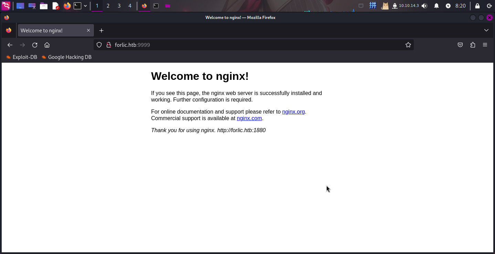Screen dimensions: 495x254
Task: Save to Pocket icon
Action: coord(460,45)
